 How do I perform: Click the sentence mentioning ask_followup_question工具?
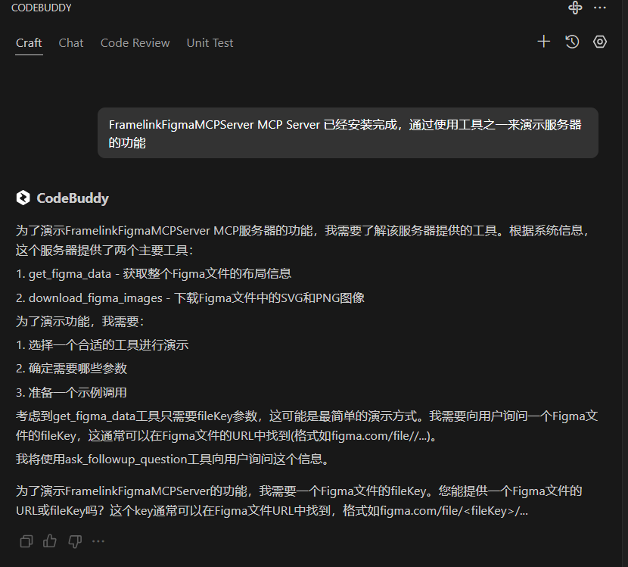click(x=173, y=460)
